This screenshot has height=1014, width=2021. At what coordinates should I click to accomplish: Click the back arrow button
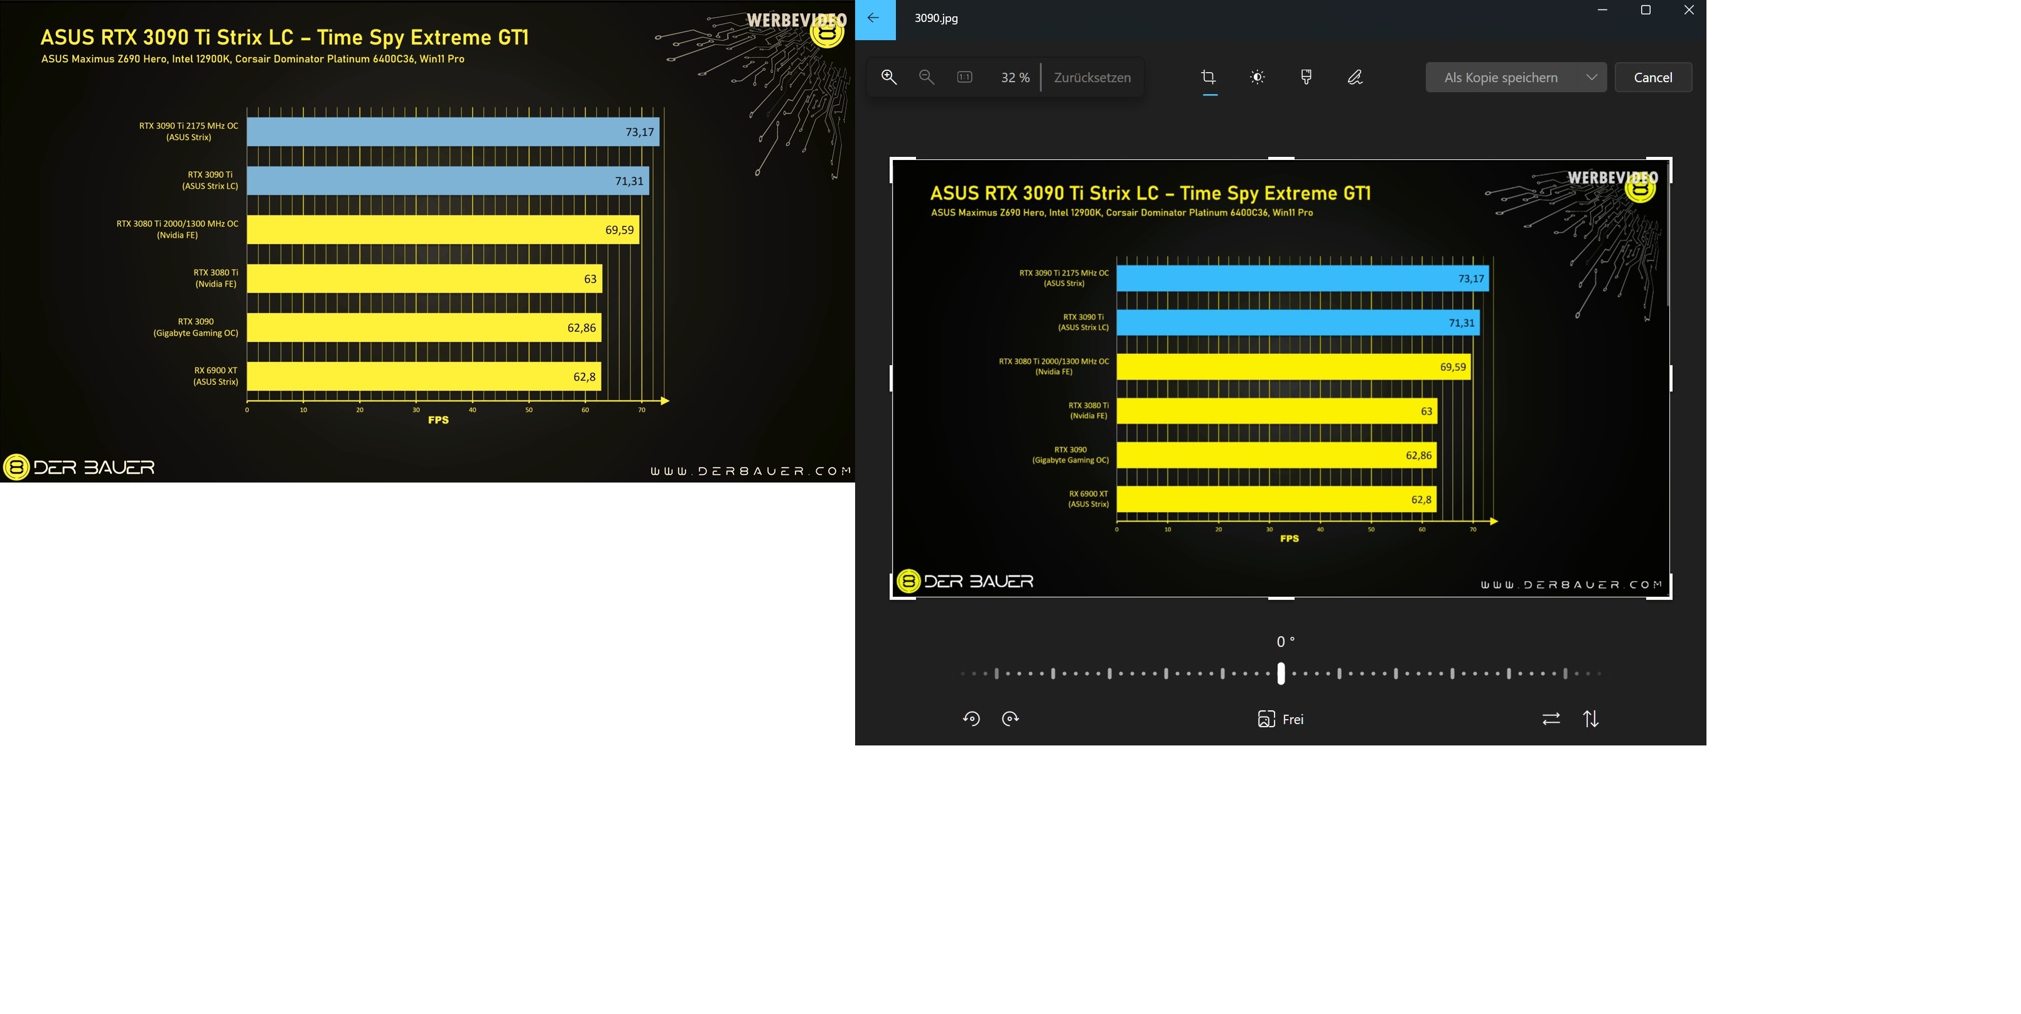(x=874, y=18)
